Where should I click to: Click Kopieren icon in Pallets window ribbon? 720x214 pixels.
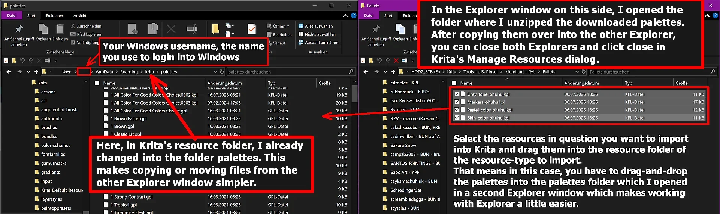[400, 29]
